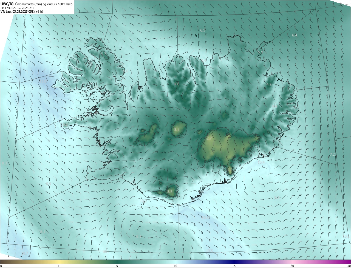Screen dimensions: 351x268
Task: Click the 3.5 value label on the southern glacier
Action: [x=170, y=192]
